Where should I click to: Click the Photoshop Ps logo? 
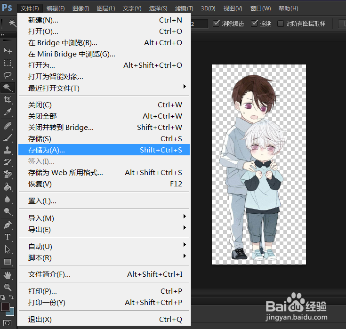[x=7, y=7]
